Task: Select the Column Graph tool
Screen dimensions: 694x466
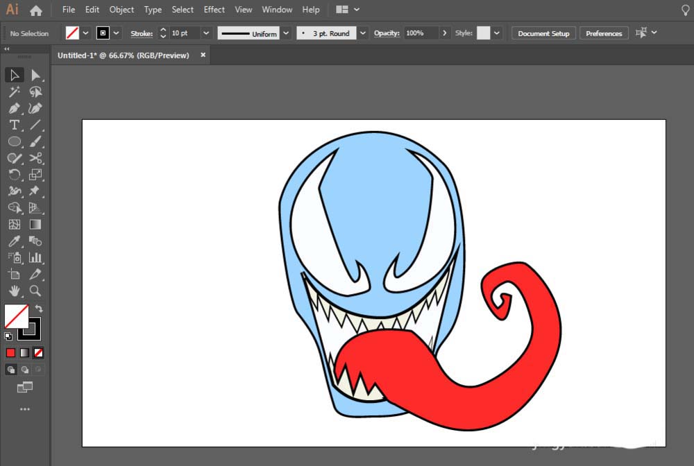Action: [35, 258]
